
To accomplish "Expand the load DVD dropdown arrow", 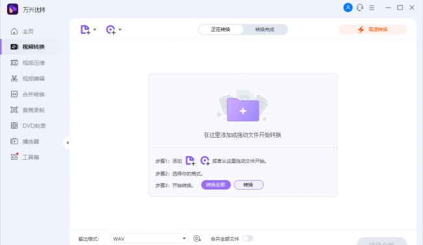I will pos(120,30).
